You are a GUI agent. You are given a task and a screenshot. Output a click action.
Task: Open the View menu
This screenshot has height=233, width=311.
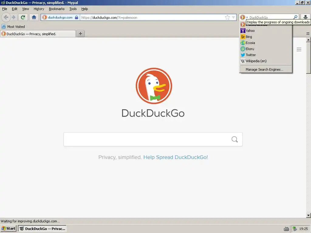(26, 9)
